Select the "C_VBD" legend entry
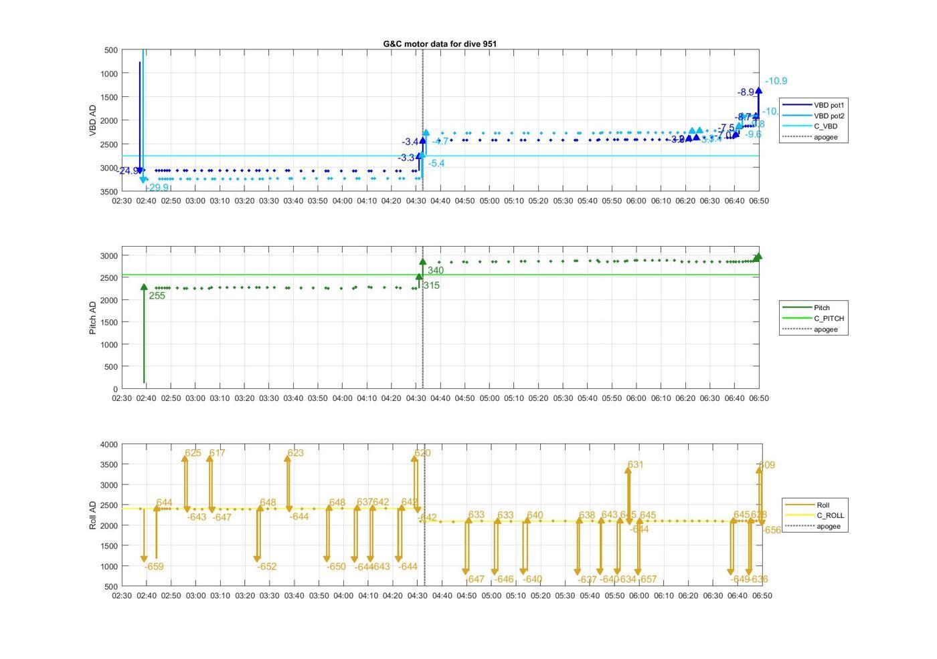 (x=825, y=126)
